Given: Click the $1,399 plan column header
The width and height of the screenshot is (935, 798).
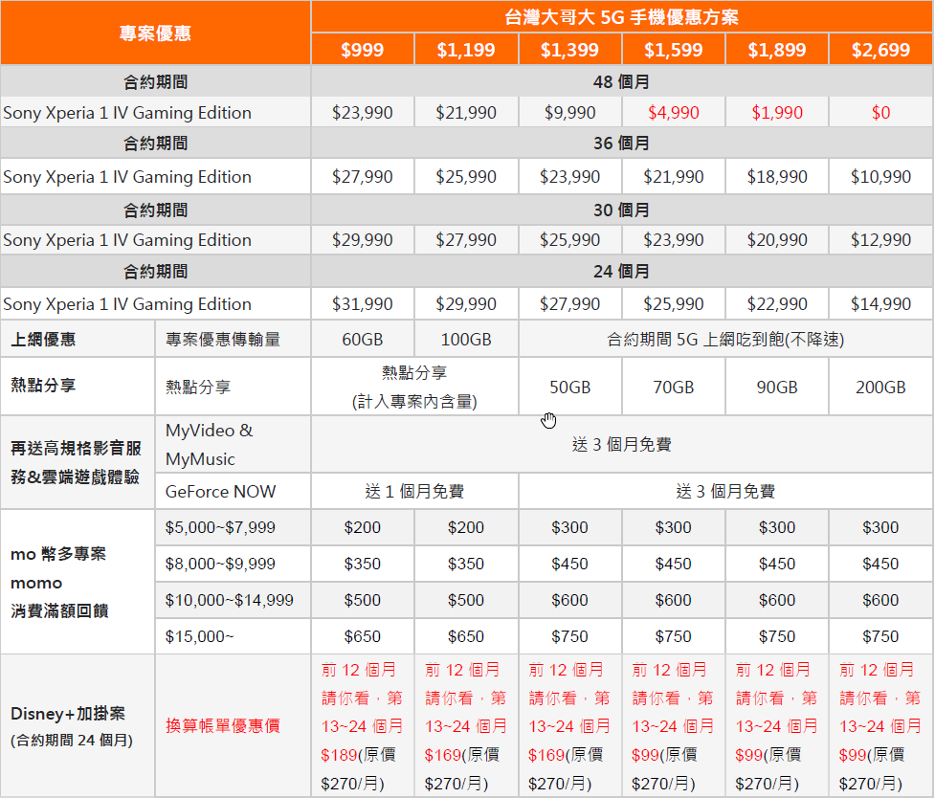Looking at the screenshot, I should coord(569,50).
